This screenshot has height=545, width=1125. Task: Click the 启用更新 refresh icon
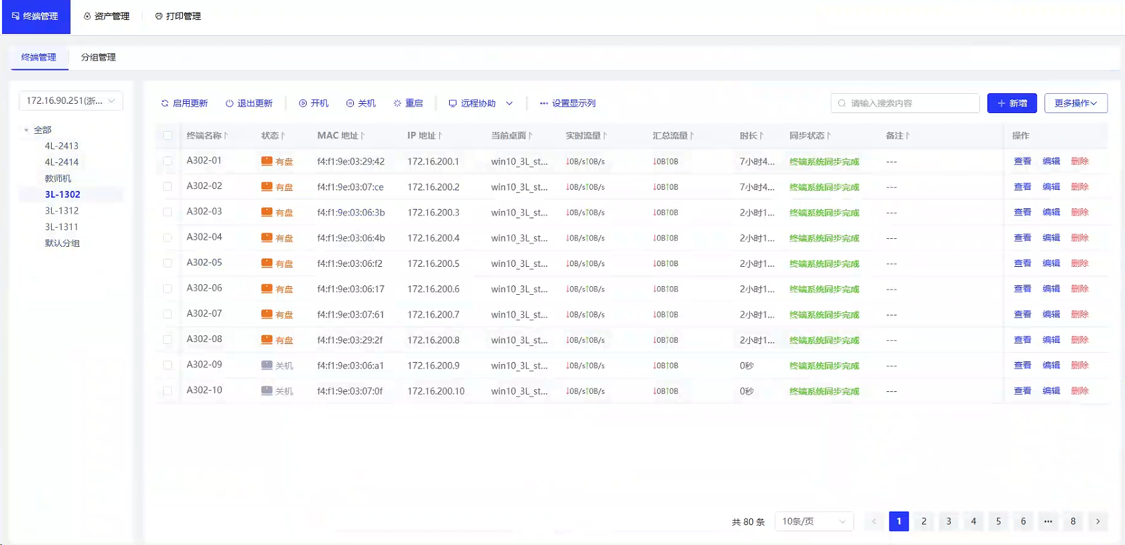click(165, 103)
